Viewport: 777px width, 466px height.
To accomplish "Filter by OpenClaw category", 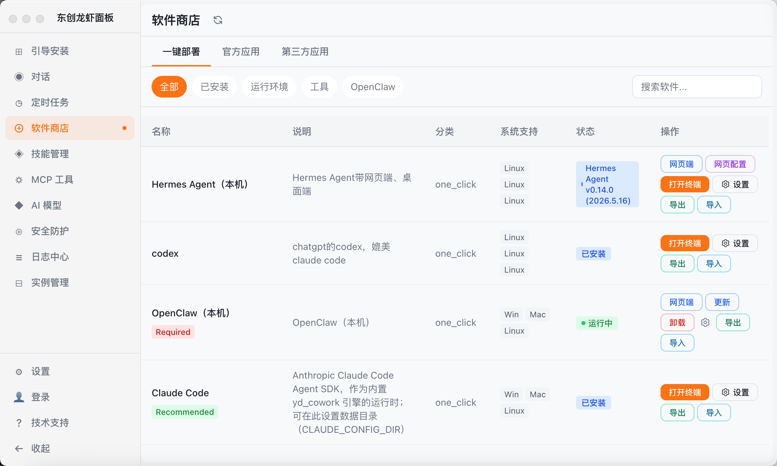I will 373,87.
